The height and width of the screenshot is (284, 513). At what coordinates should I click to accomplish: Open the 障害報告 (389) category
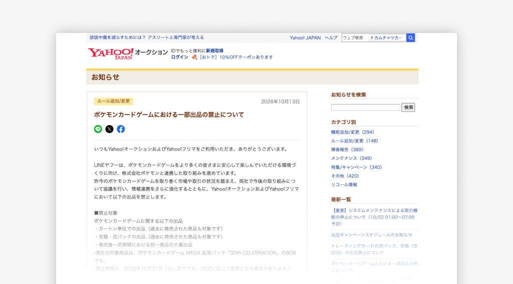347,149
